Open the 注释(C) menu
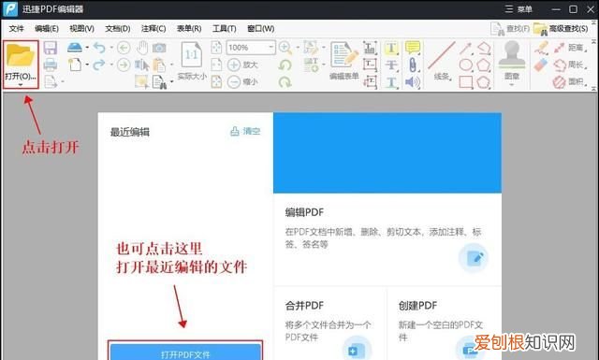Viewport: 599px width, 360px height. (153, 29)
